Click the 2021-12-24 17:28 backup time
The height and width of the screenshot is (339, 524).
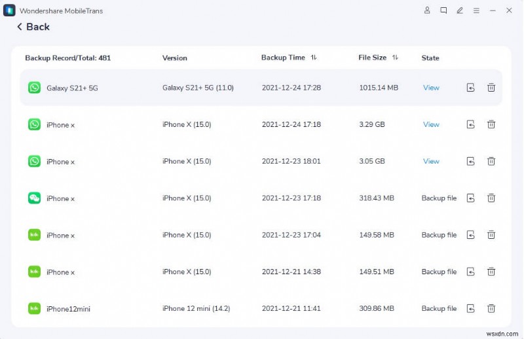(291, 88)
